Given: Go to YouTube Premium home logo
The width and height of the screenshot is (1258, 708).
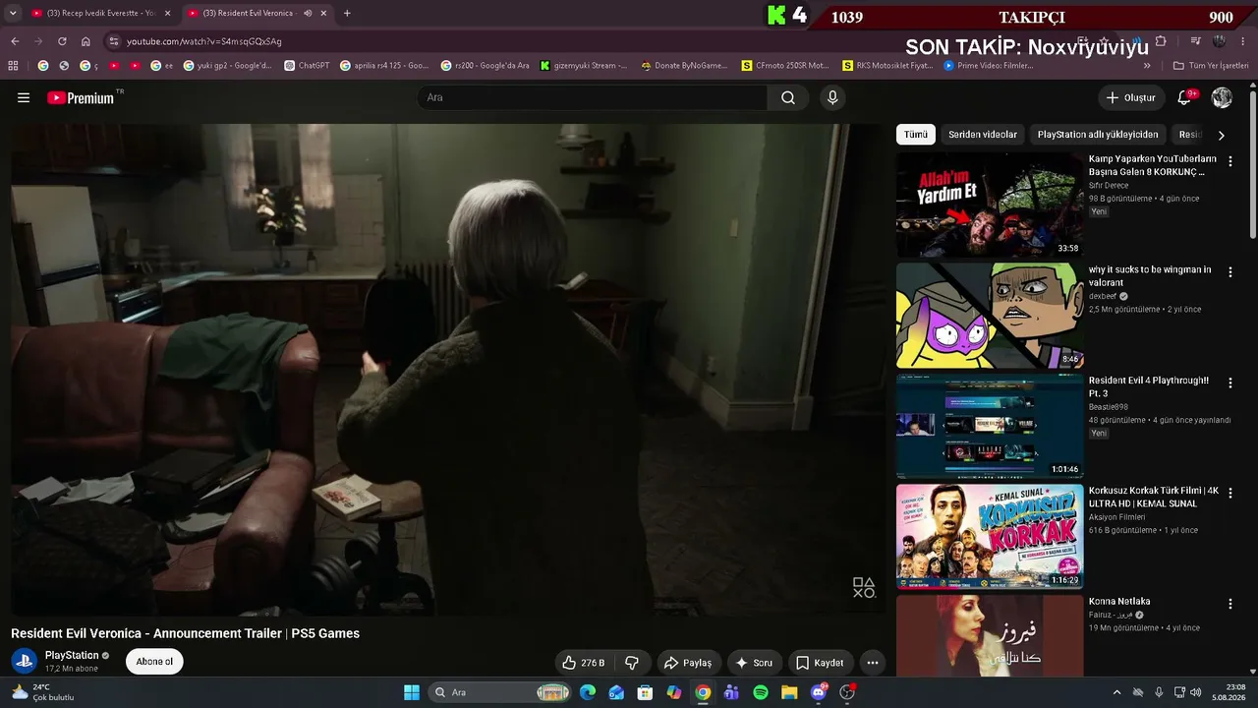Looking at the screenshot, I should [81, 97].
